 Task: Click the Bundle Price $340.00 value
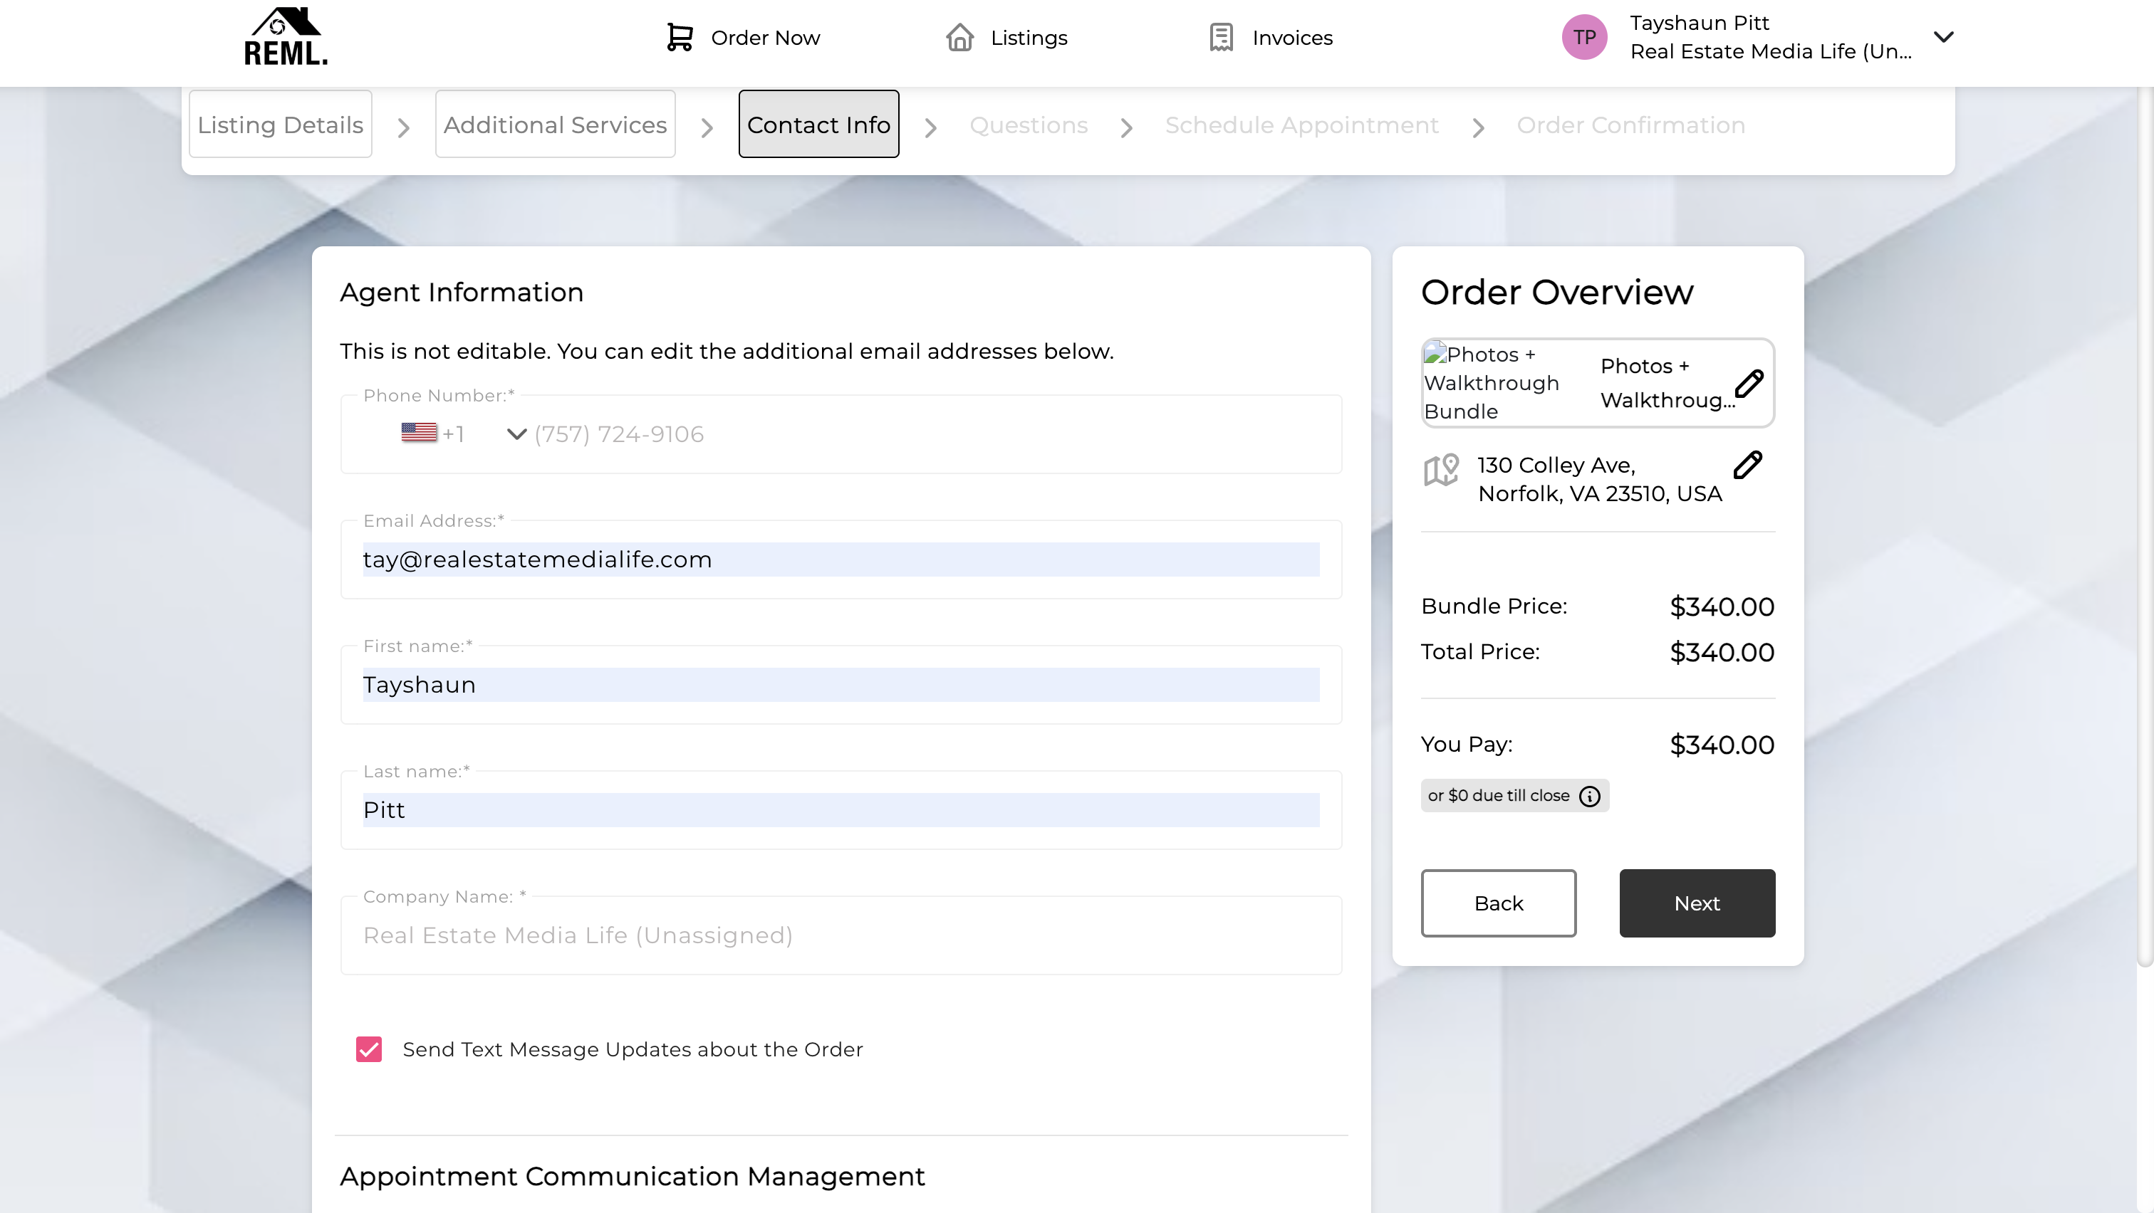coord(1722,606)
